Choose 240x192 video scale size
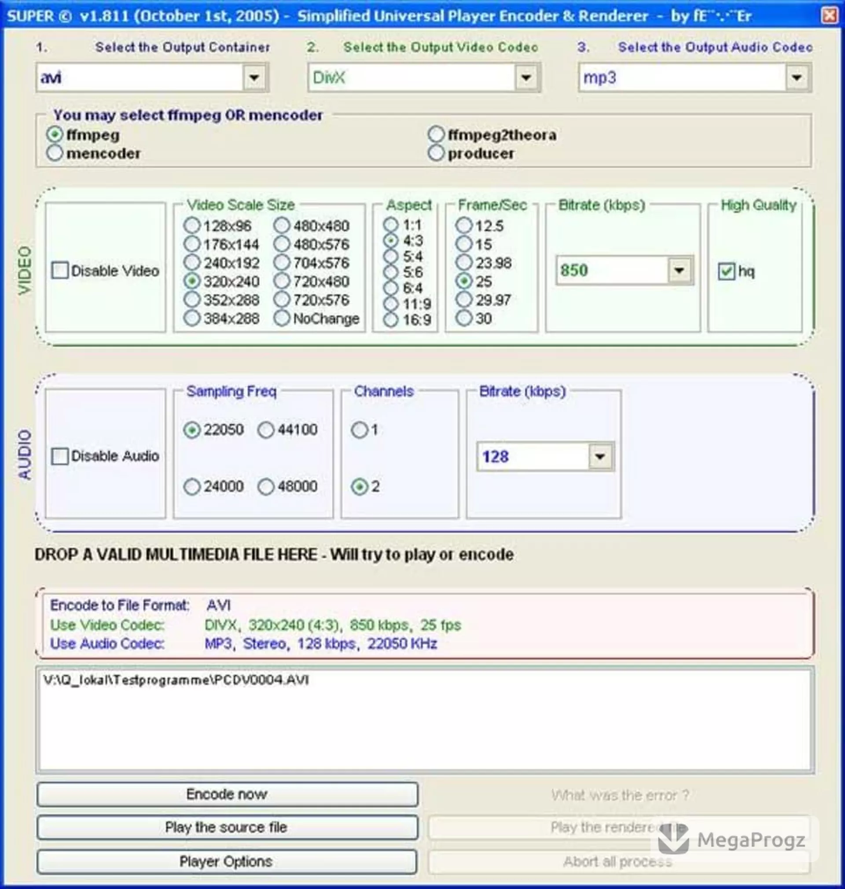This screenshot has height=889, width=845. pyautogui.click(x=192, y=263)
